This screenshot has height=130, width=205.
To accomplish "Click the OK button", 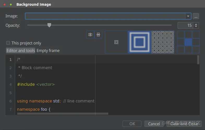I will (x=132, y=124).
